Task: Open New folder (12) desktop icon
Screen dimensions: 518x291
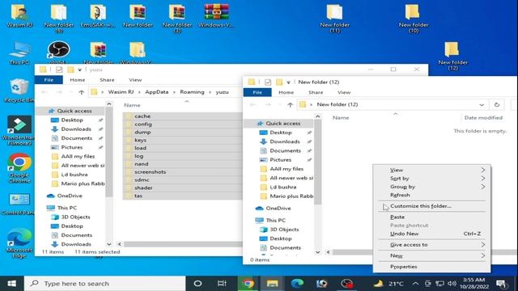Action: click(452, 56)
